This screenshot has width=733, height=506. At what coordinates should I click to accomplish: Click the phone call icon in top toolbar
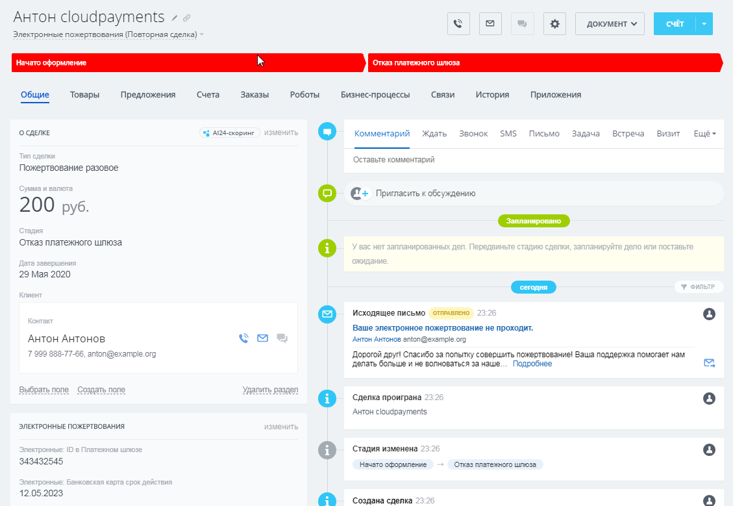[458, 24]
